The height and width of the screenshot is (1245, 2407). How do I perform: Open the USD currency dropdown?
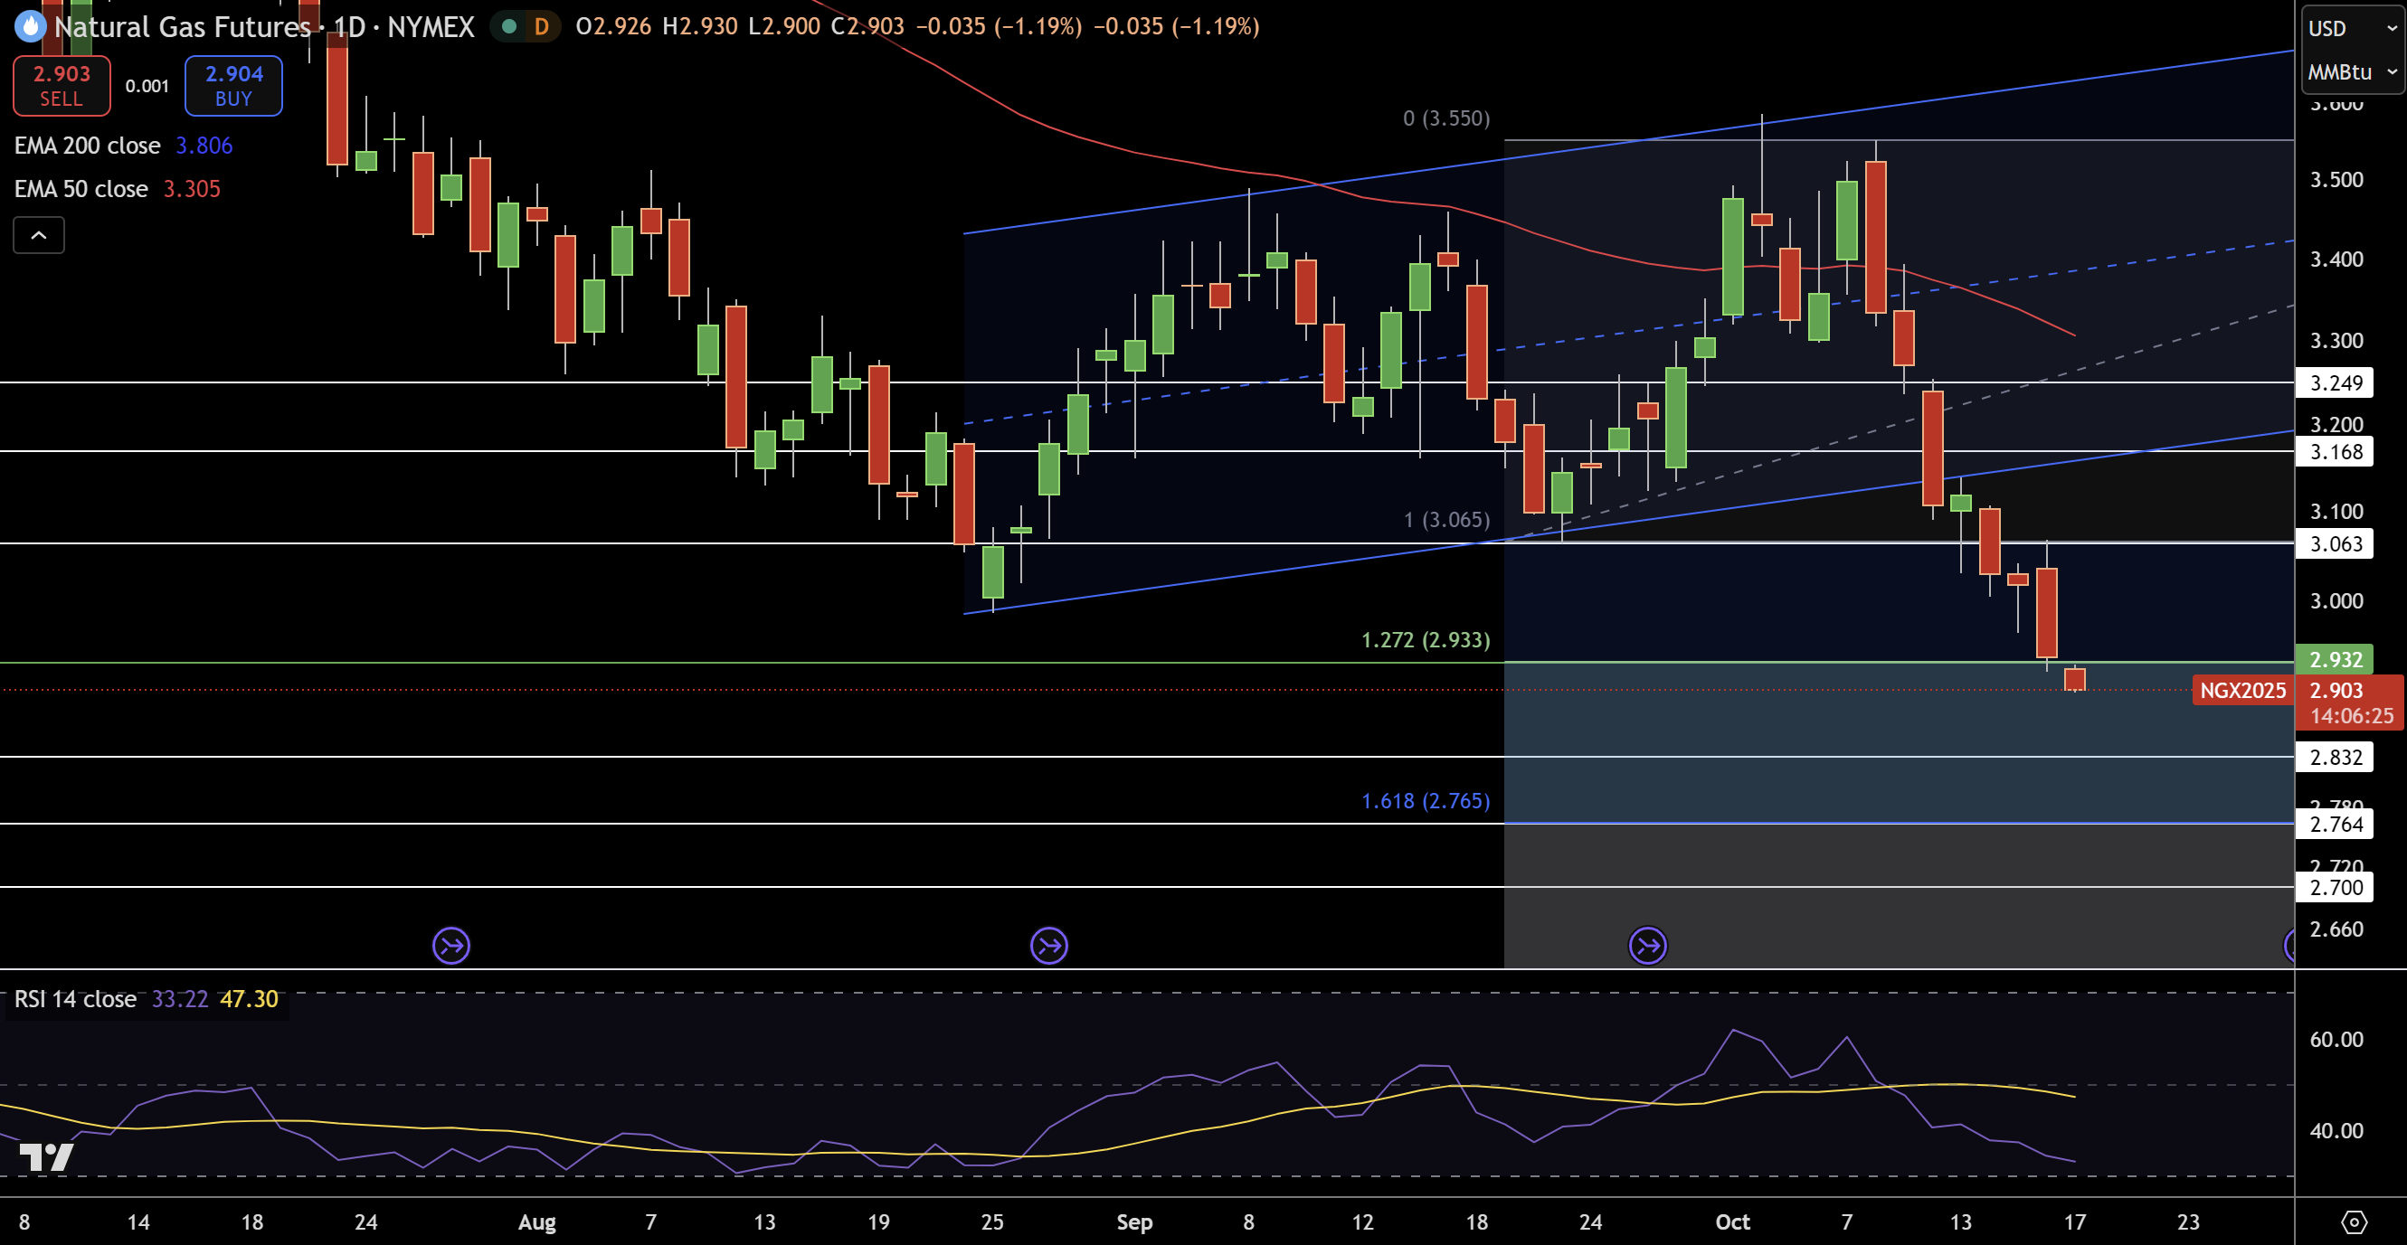pyautogui.click(x=2350, y=28)
